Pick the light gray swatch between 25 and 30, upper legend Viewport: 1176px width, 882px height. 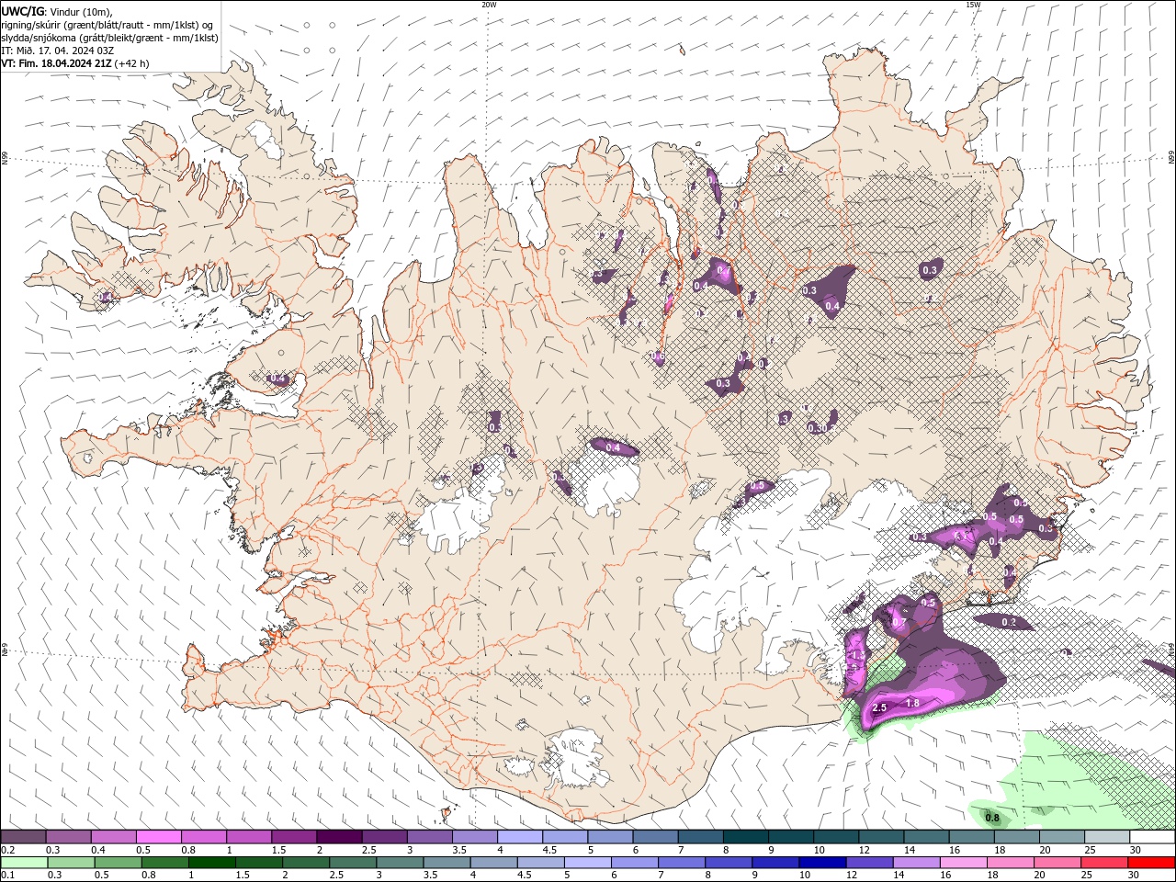coord(1106,837)
